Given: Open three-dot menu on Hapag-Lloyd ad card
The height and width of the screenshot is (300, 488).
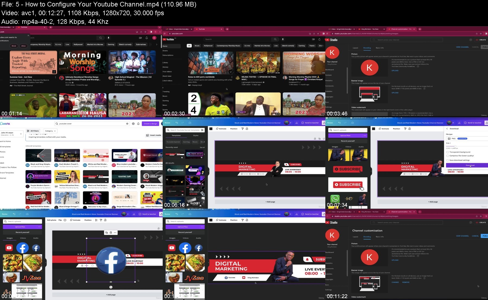Looking at the screenshot, I should click(x=232, y=77).
